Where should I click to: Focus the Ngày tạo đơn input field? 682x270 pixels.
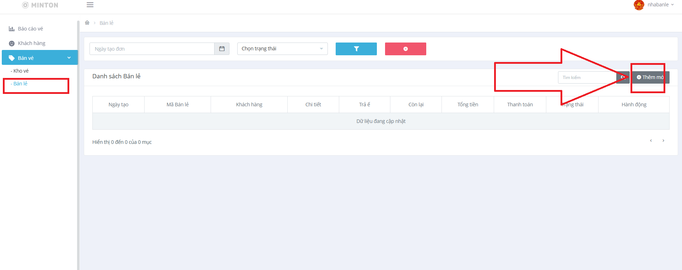152,49
